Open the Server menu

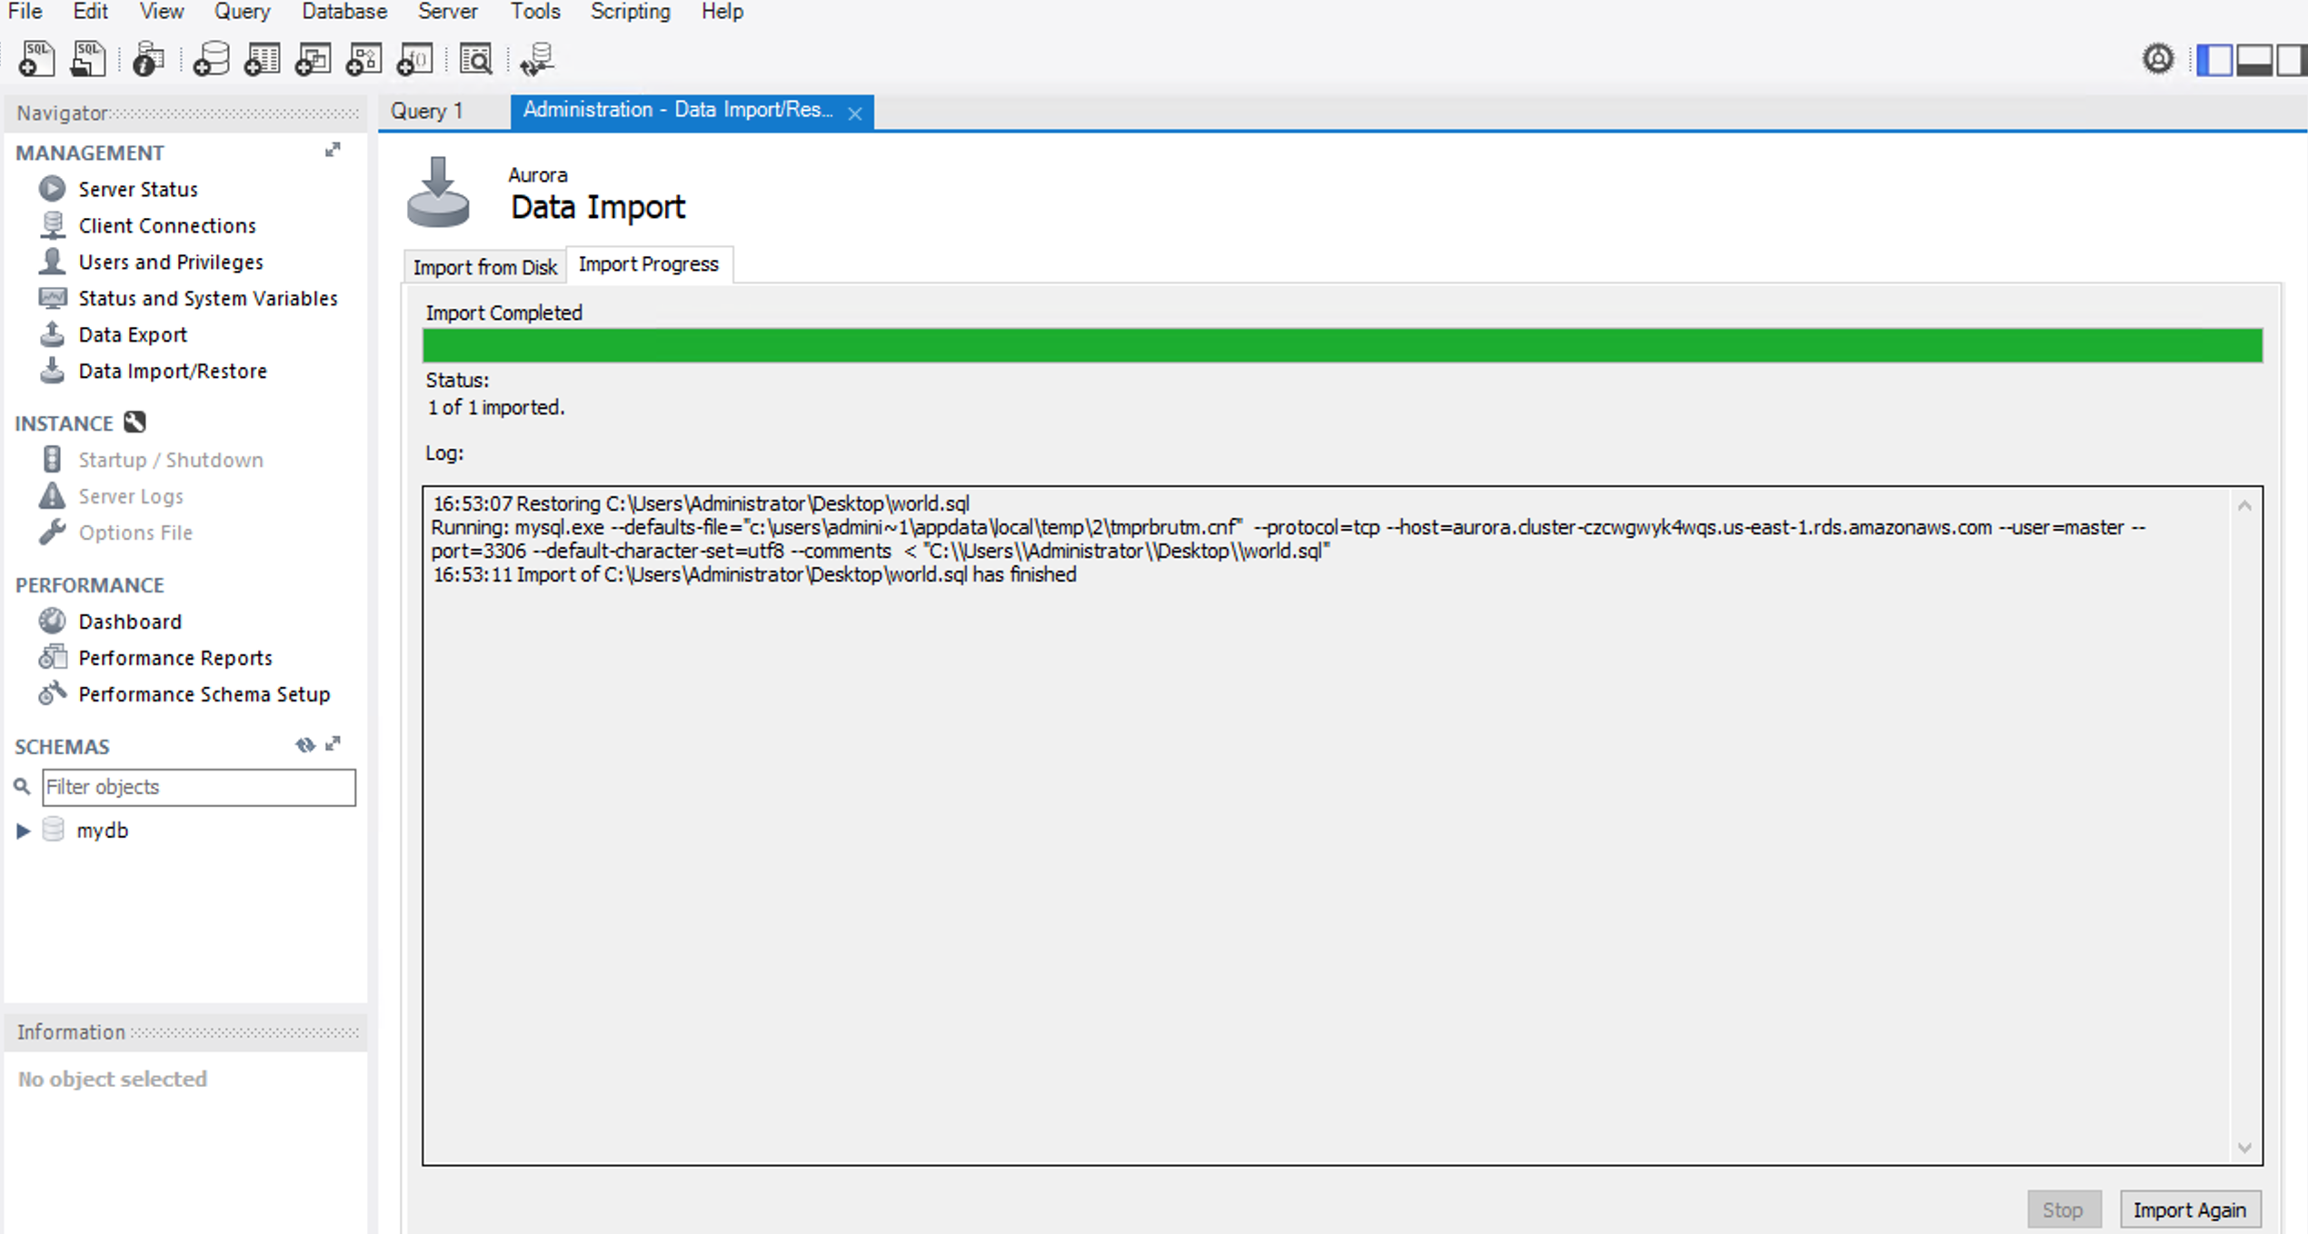pyautogui.click(x=447, y=12)
